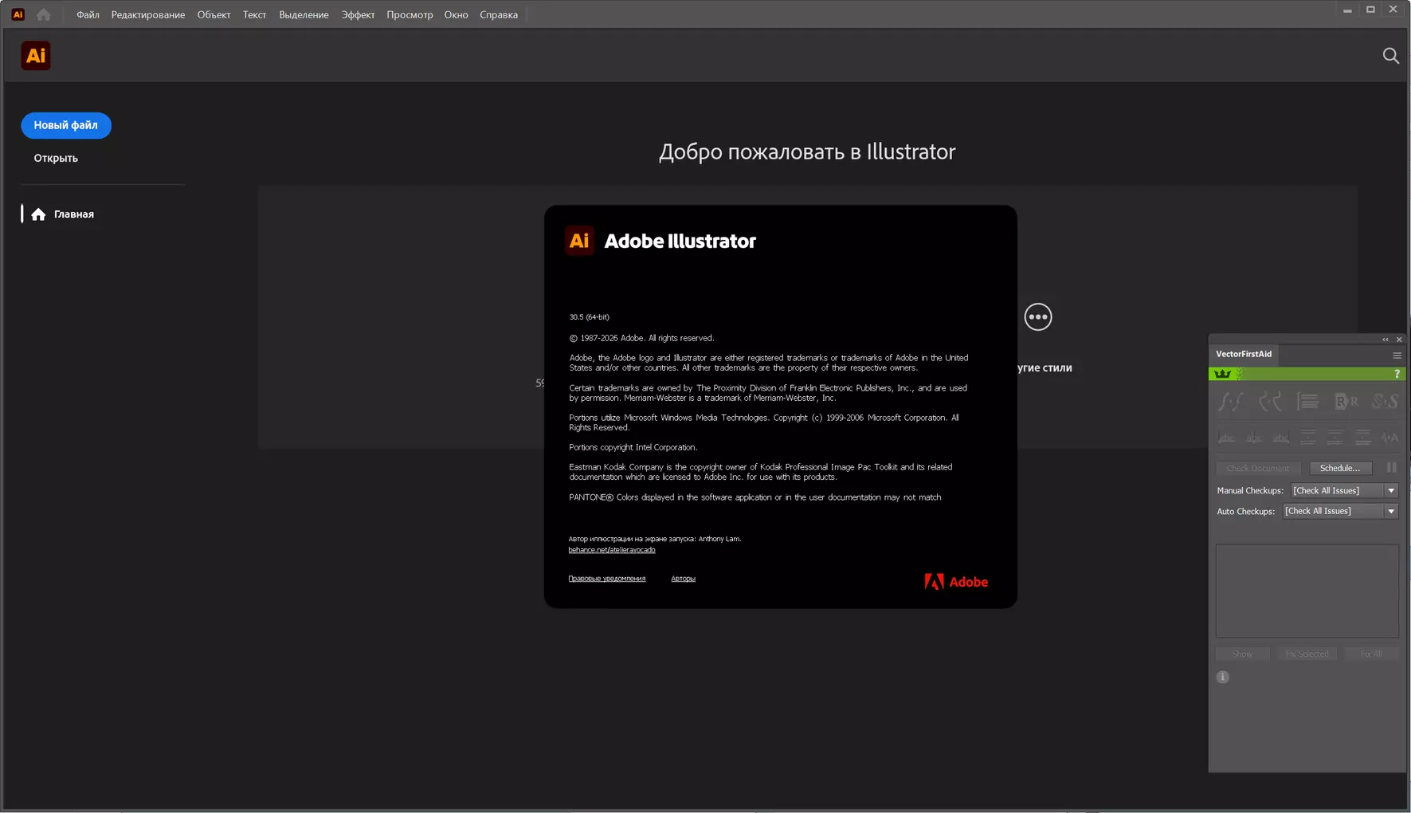
Task: Click the Schedule... button
Action: [x=1340, y=468]
